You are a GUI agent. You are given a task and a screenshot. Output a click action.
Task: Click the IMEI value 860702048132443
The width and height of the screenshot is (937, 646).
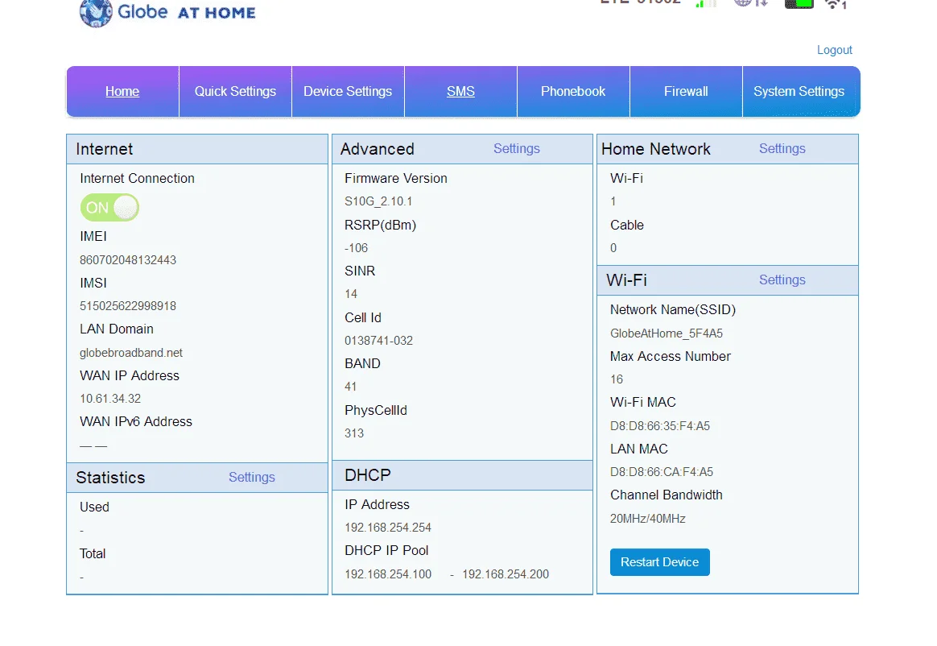coord(128,260)
